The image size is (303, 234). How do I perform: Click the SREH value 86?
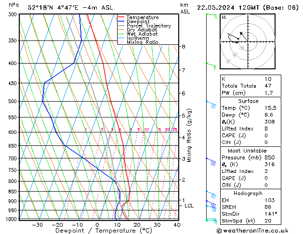pyautogui.click(x=268, y=207)
